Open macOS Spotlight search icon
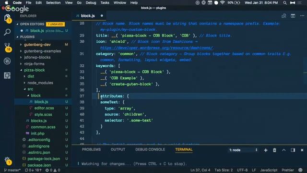 click(x=285, y=3)
